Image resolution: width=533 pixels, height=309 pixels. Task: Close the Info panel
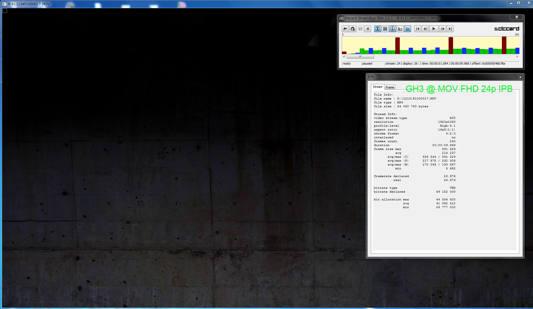[x=520, y=77]
